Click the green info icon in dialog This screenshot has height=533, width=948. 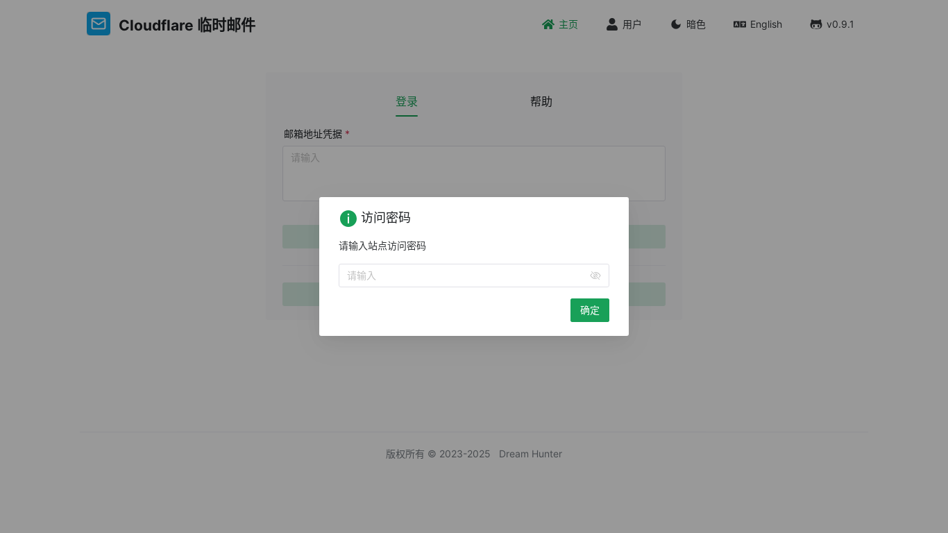tap(348, 219)
